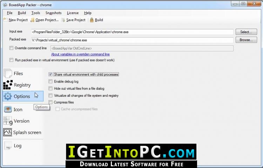Screen dimensions: 263x168
Task: Click the Browse... button for packed exe
Action: (x=246, y=40)
